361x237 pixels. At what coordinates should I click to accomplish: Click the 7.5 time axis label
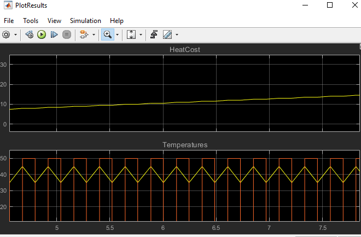[323, 228]
